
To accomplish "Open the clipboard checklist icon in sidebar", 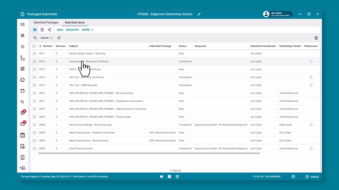I will (23, 135).
